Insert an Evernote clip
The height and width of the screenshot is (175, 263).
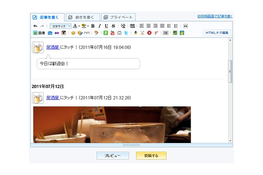[x=175, y=33]
